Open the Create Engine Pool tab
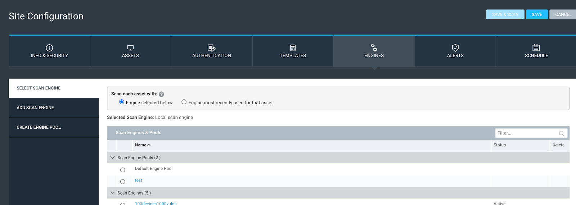 (39, 127)
